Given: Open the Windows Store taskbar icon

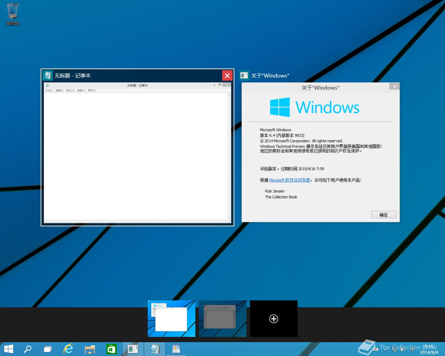Looking at the screenshot, I should (111, 349).
